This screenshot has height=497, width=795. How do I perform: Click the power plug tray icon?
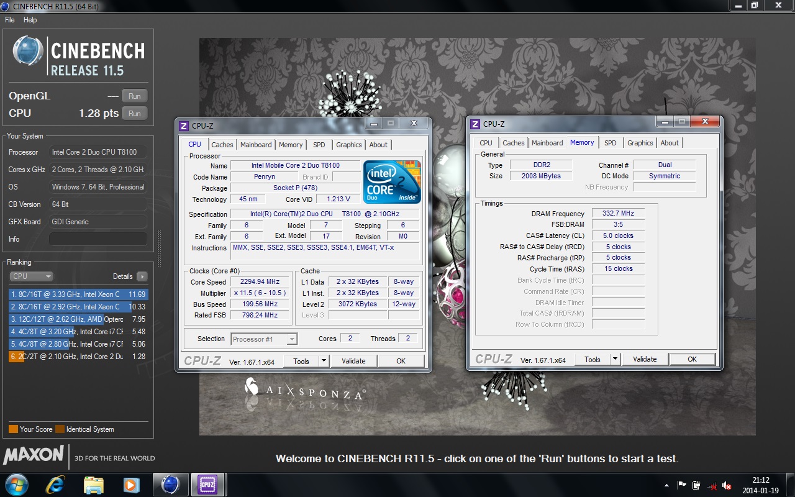pyautogui.click(x=697, y=485)
